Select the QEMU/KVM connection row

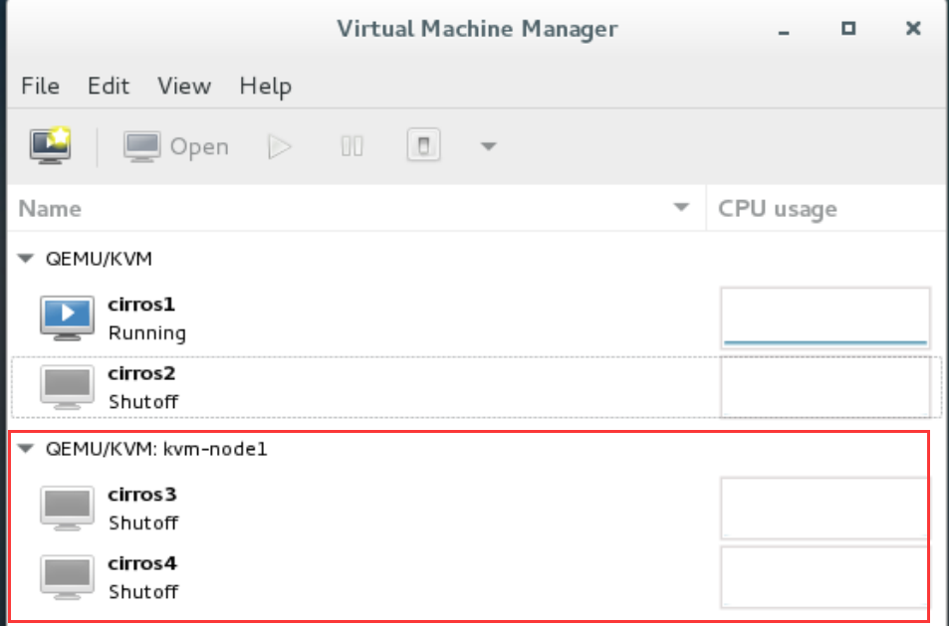tap(476, 259)
